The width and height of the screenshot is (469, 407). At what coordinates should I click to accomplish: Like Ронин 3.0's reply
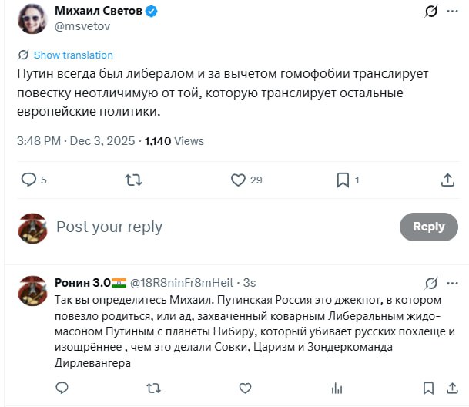coord(245,387)
